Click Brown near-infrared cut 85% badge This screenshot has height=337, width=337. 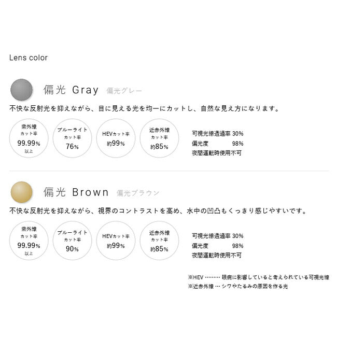tap(159, 241)
